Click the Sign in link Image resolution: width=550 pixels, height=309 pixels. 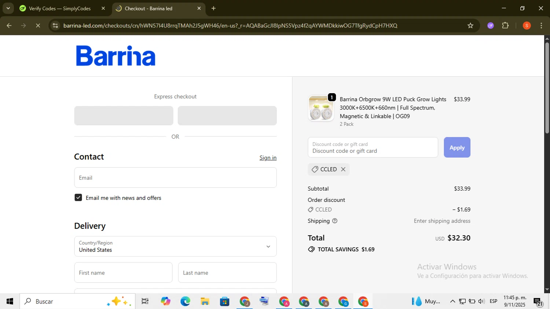point(268,158)
